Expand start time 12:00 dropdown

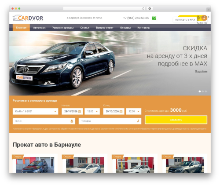pyautogui.click(x=92, y=111)
